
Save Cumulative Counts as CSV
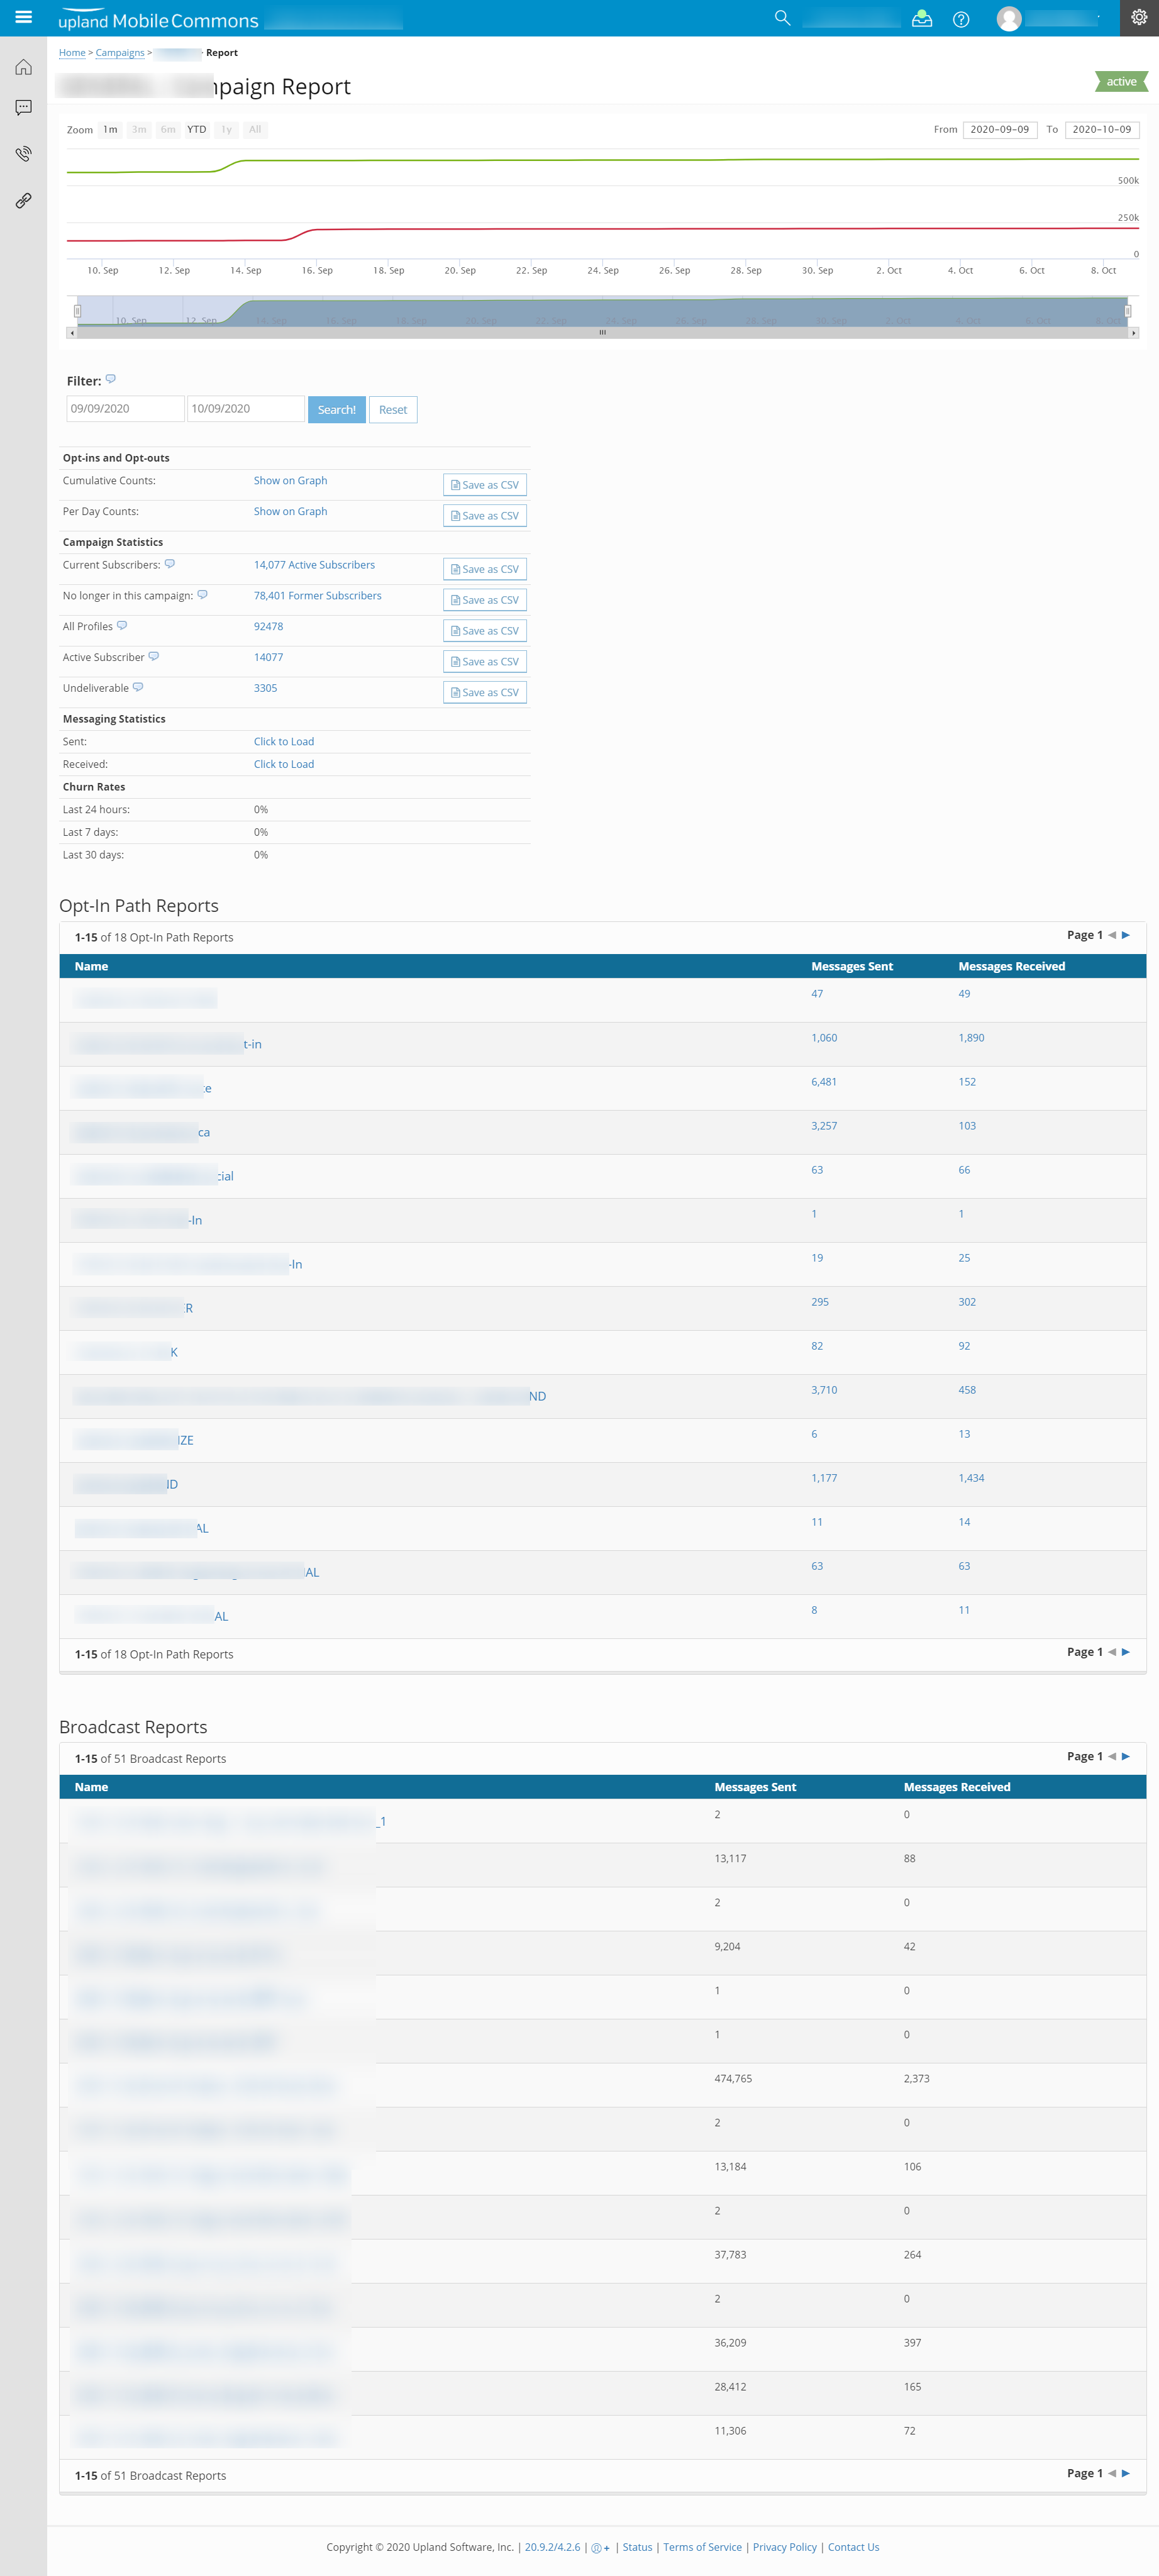(485, 485)
